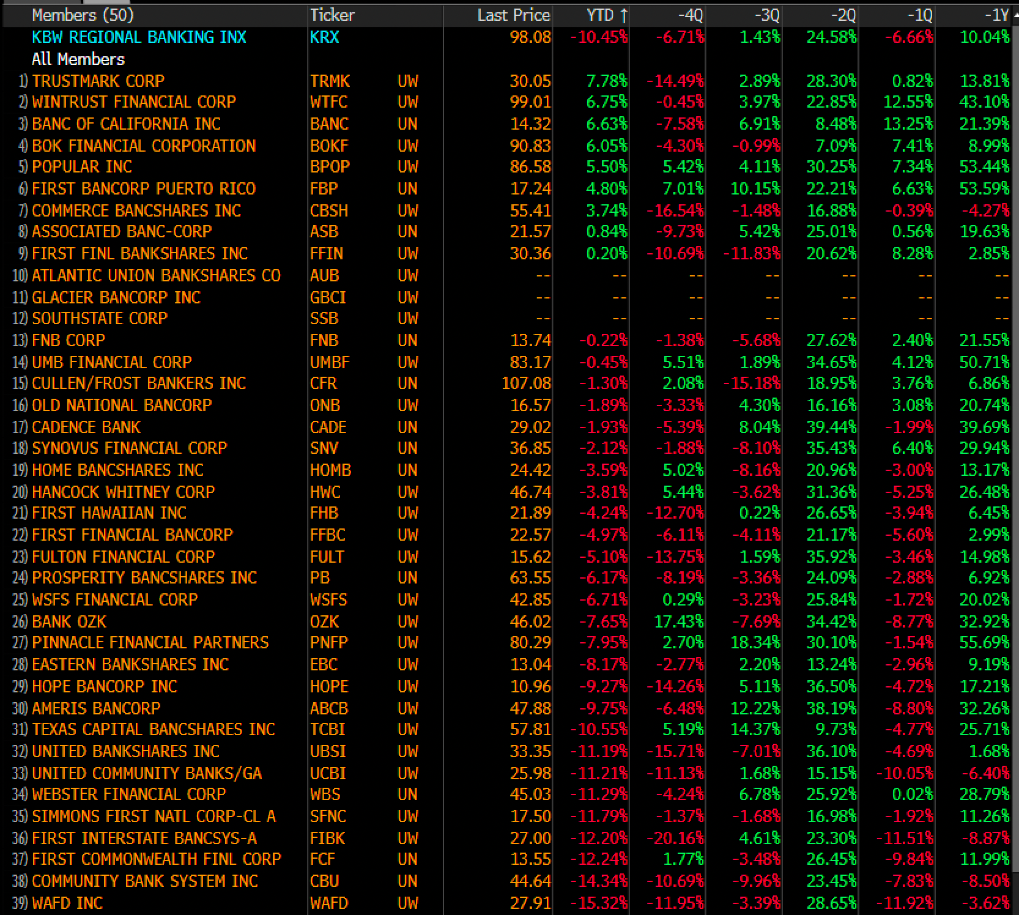Select BANC OF CALIFORNIA INC
The image size is (1019, 915).
(x=126, y=124)
